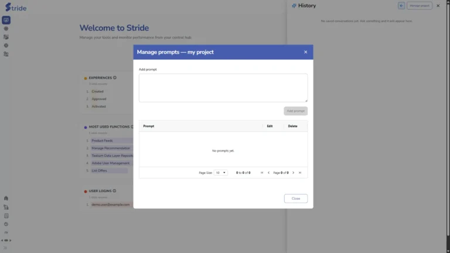The height and width of the screenshot is (253, 450).
Task: Close the Manage prompts dialog with the X
Action: 306,52
